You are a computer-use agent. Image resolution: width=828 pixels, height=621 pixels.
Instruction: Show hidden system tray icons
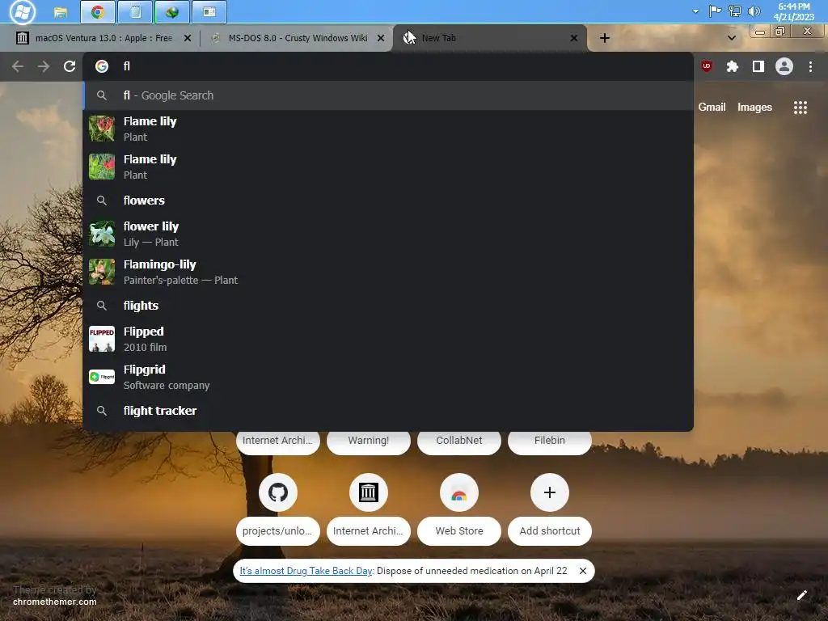tap(695, 11)
